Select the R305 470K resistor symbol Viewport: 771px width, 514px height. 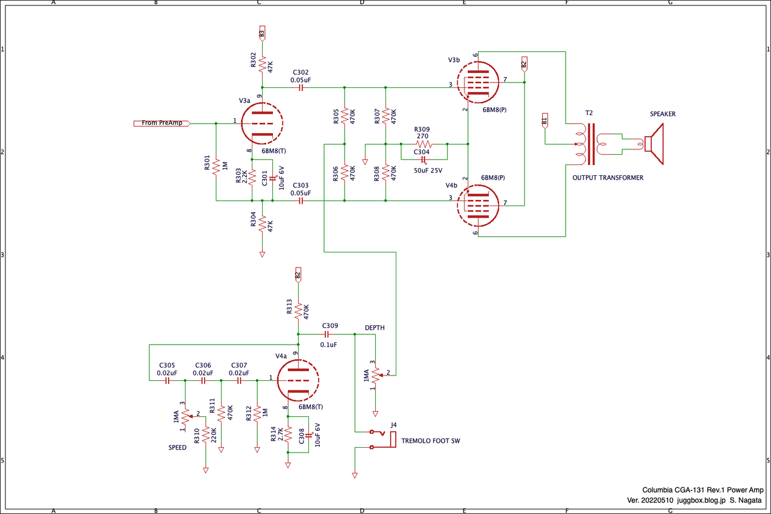point(344,116)
